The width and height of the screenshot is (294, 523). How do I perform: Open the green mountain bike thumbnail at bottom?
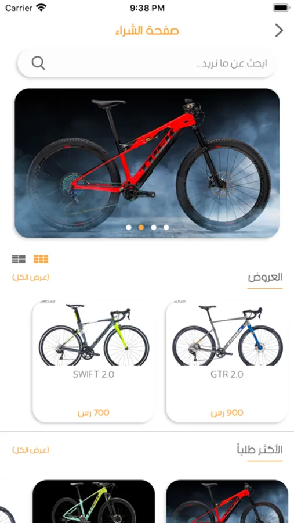coord(93,501)
